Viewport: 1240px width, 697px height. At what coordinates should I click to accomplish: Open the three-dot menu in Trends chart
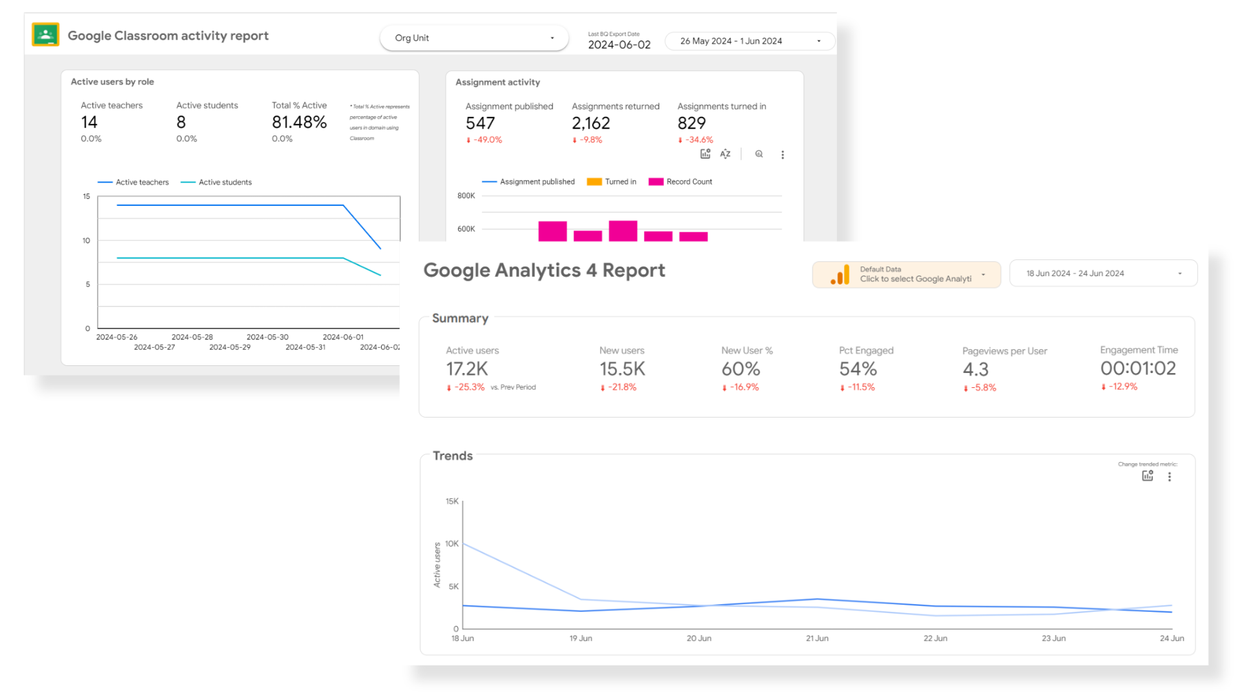coord(1170,476)
